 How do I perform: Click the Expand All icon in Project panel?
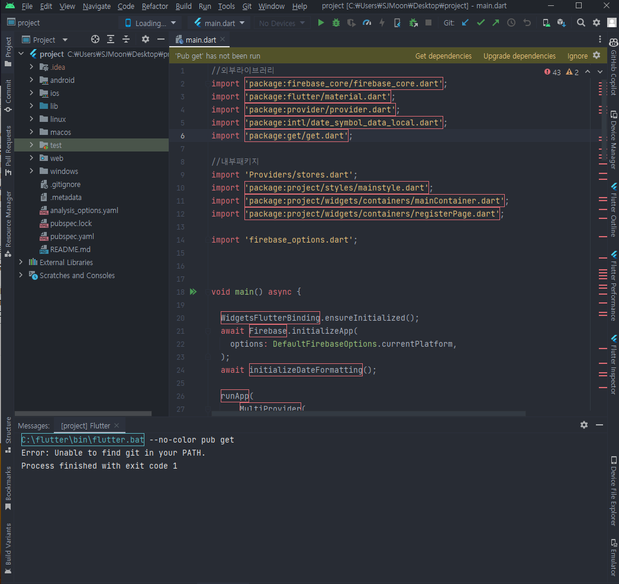pyautogui.click(x=111, y=39)
